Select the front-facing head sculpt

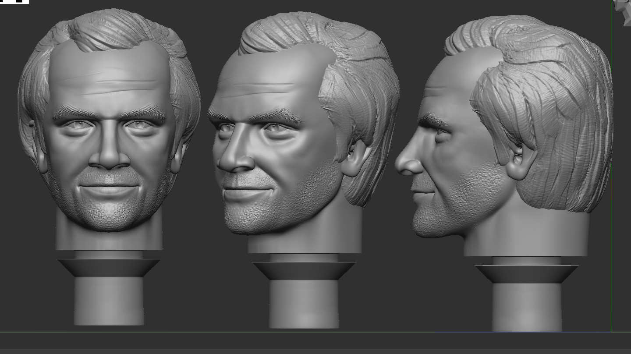pyautogui.click(x=109, y=129)
